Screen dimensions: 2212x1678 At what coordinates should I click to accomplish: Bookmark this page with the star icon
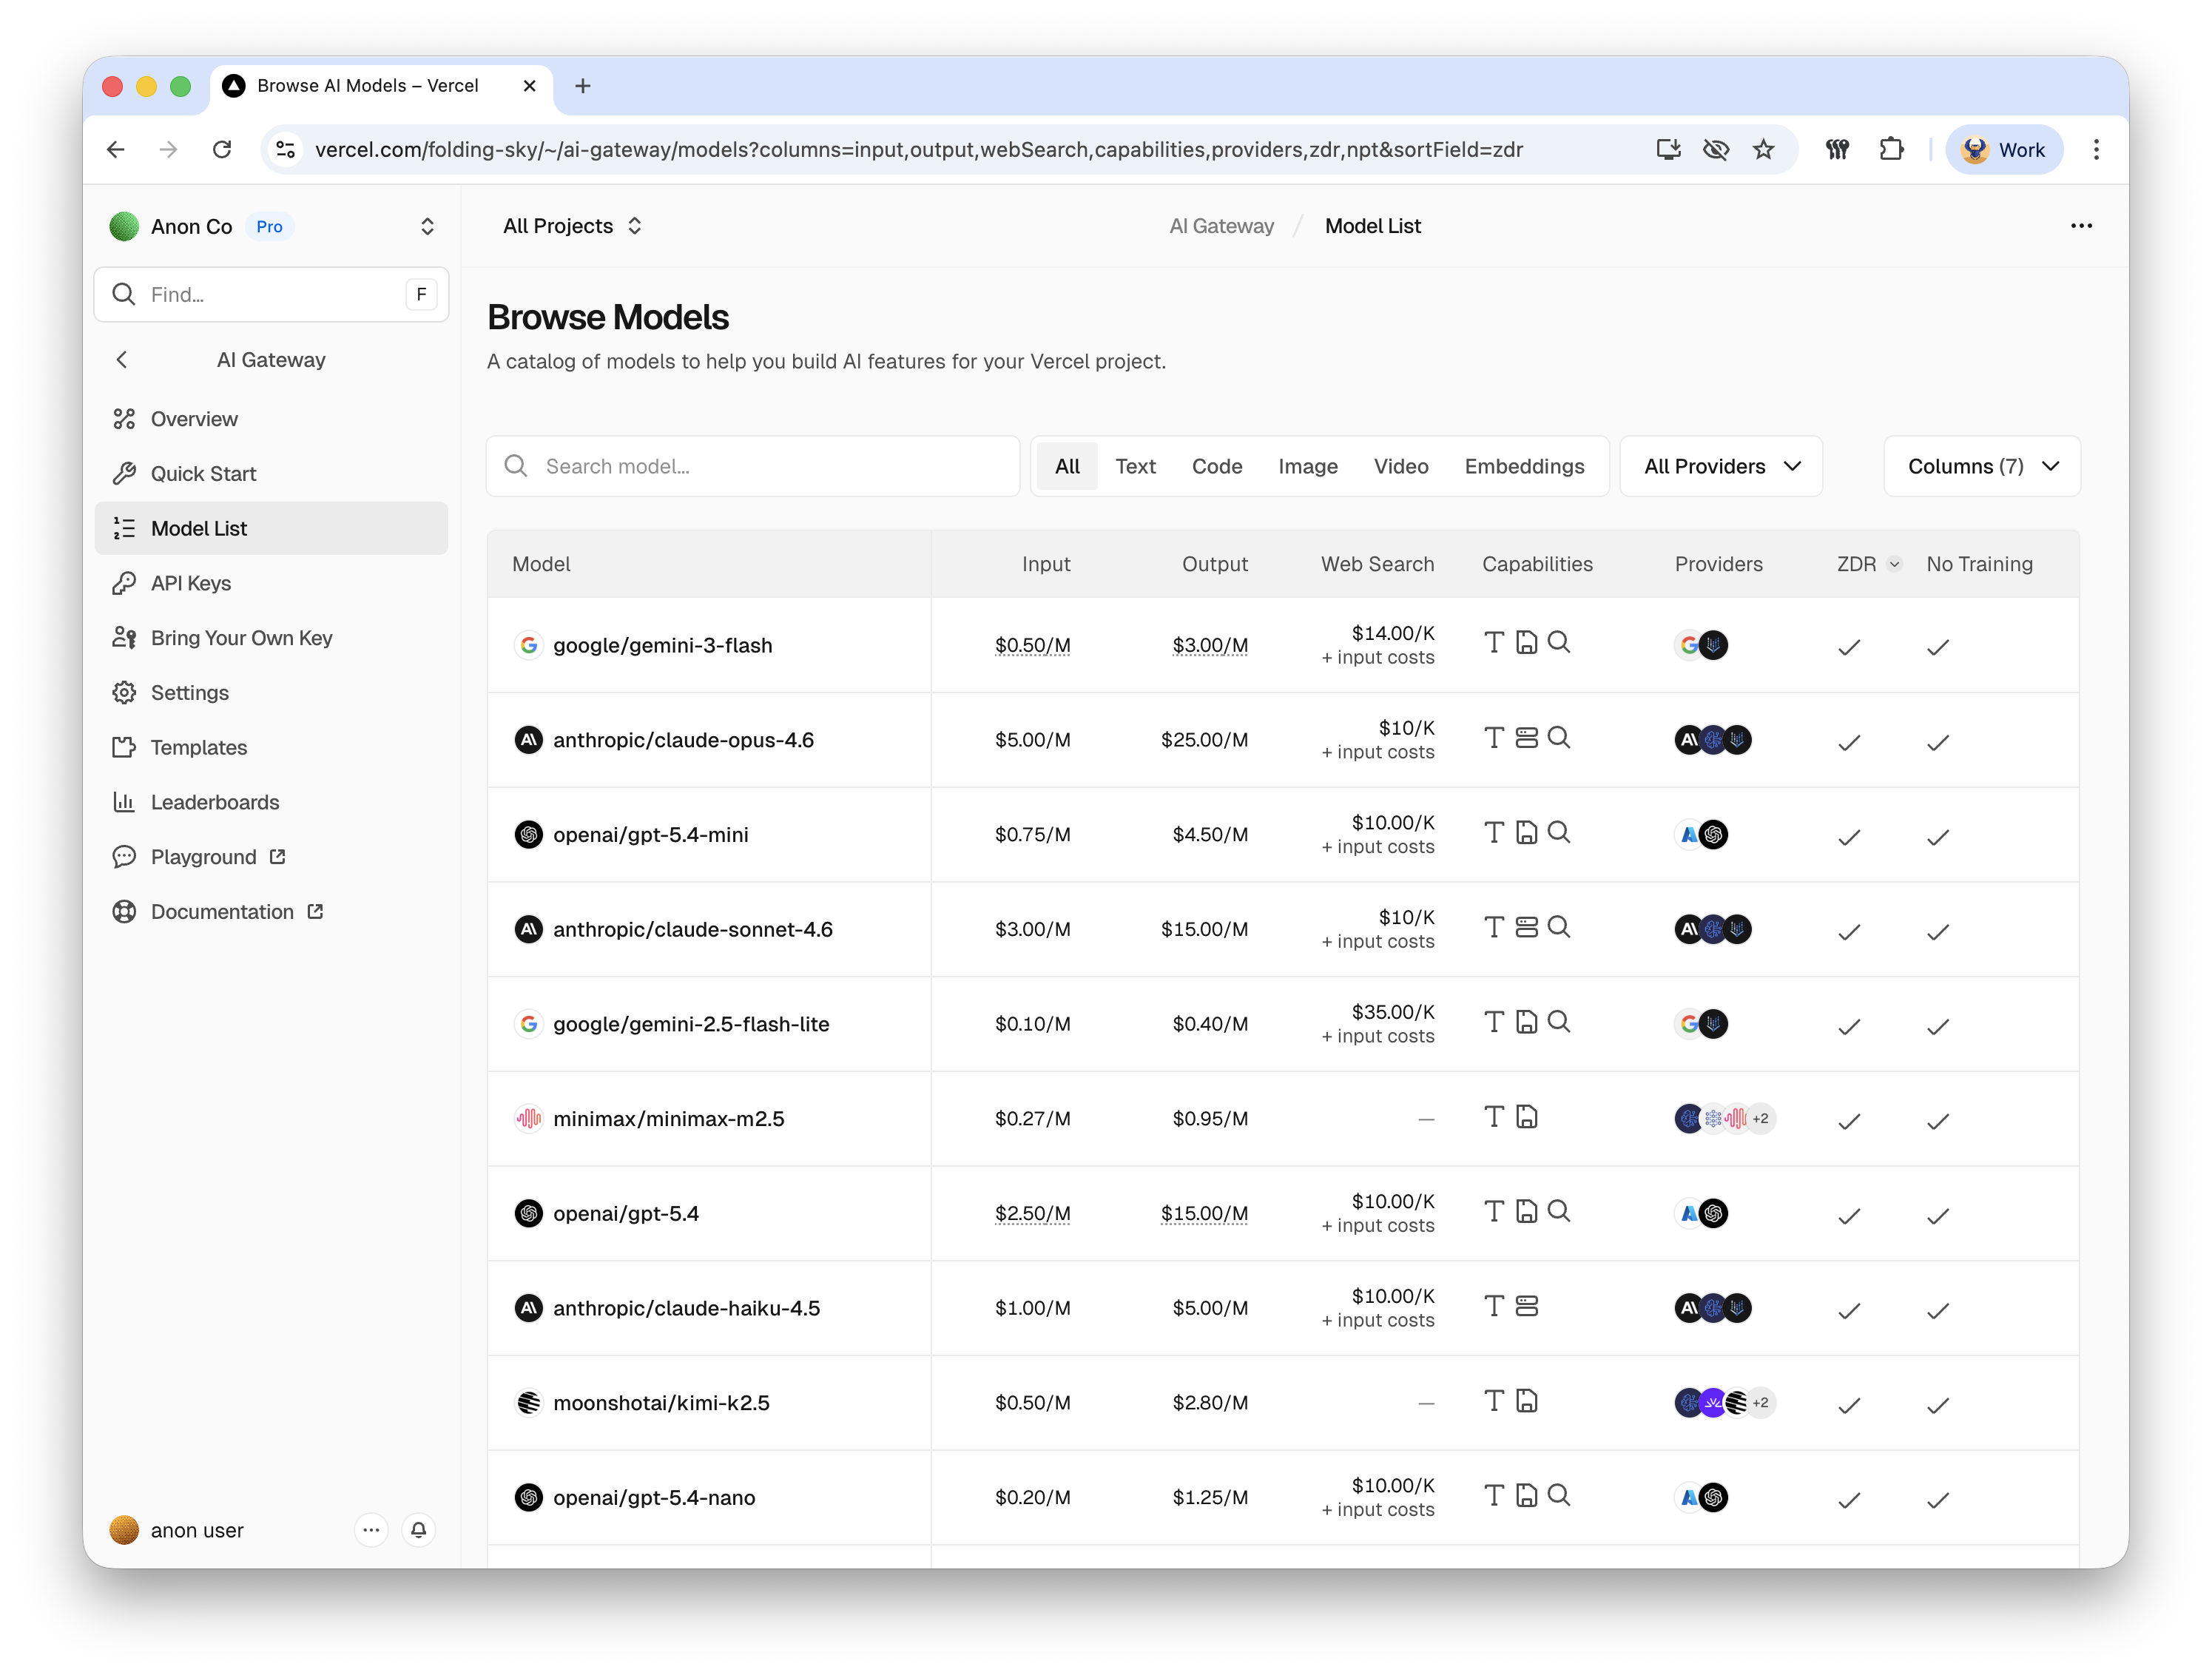[x=1763, y=150]
